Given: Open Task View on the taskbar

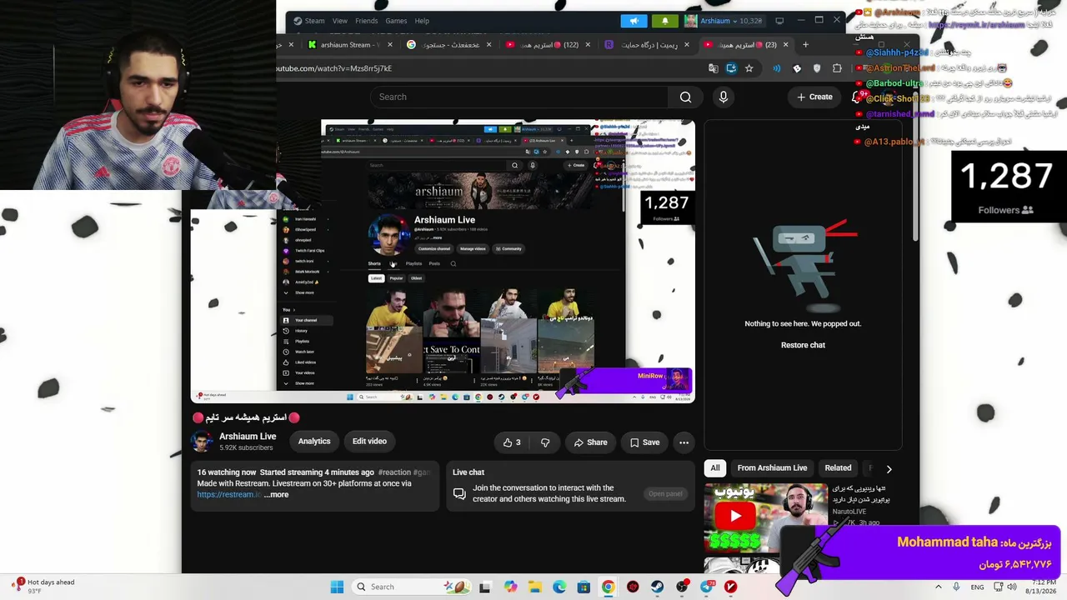Looking at the screenshot, I should click(x=484, y=587).
